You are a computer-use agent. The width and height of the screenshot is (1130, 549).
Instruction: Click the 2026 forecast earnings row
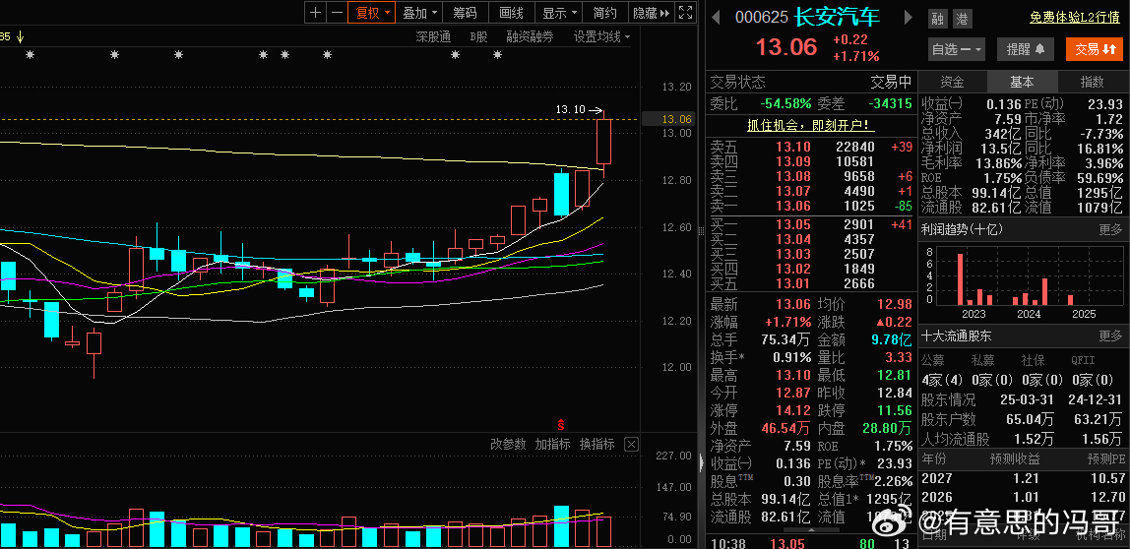click(x=1023, y=497)
